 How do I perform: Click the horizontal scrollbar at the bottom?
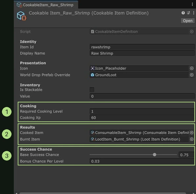[103, 193]
